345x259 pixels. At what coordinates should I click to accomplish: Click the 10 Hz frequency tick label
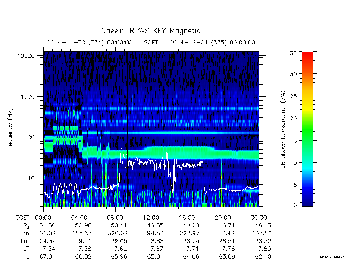pyautogui.click(x=31, y=178)
